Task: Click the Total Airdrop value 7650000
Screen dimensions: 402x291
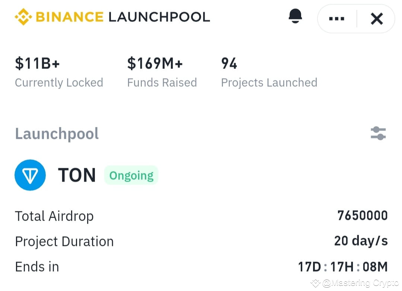Action: [361, 215]
